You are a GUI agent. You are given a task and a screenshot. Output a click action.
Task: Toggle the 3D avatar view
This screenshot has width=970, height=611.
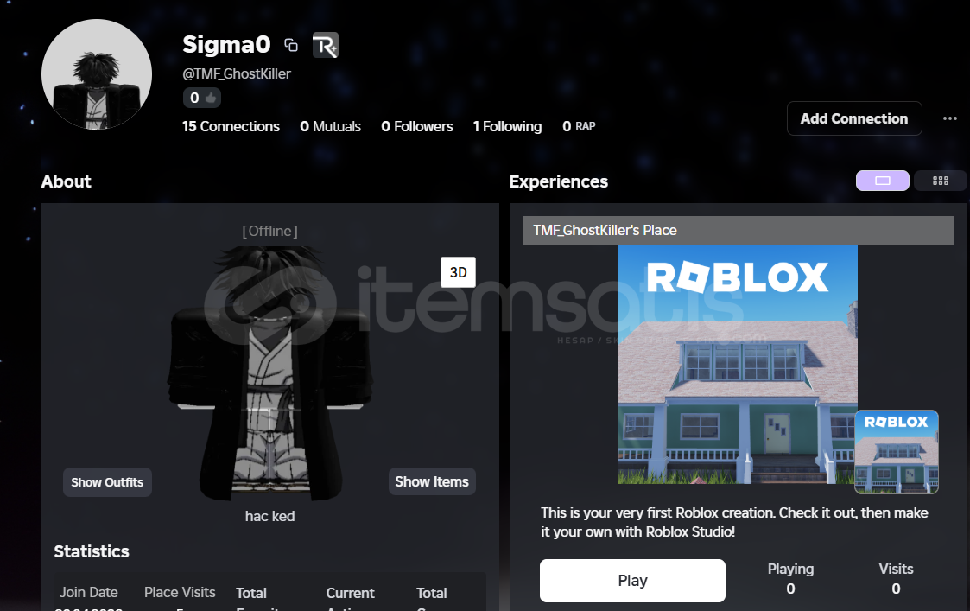pos(458,272)
